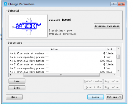Click the horizontal scrollbar right arrow
This screenshot has height=107, width=133.
click(114, 75)
